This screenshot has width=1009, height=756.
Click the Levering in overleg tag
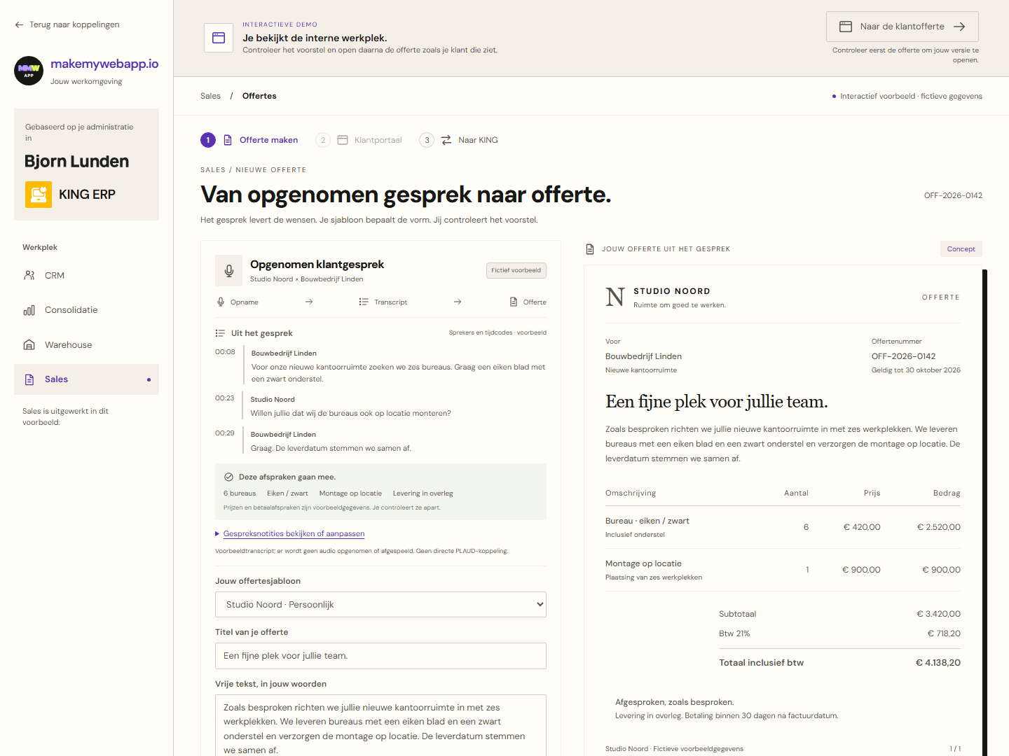423,493
